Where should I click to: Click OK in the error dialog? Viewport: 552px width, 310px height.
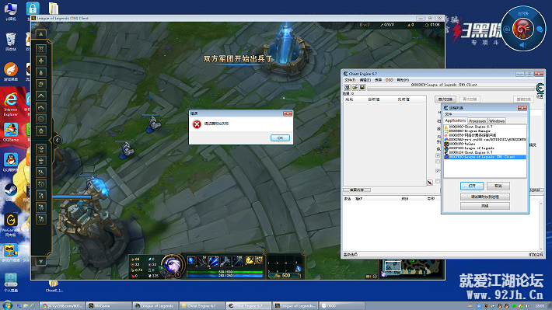[x=280, y=138]
